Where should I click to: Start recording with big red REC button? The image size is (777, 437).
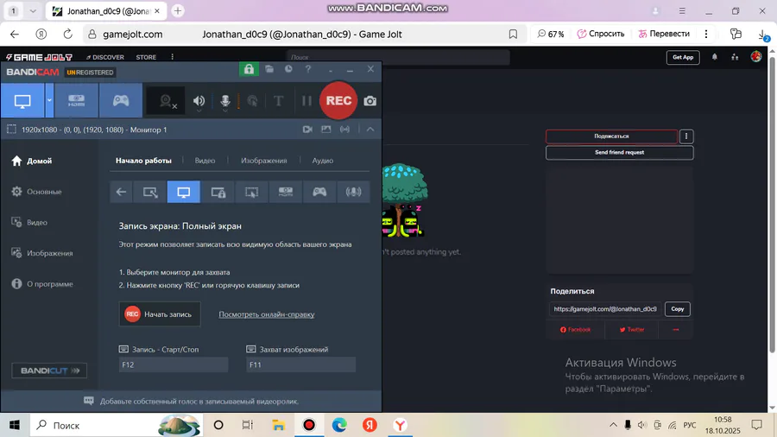click(x=338, y=100)
